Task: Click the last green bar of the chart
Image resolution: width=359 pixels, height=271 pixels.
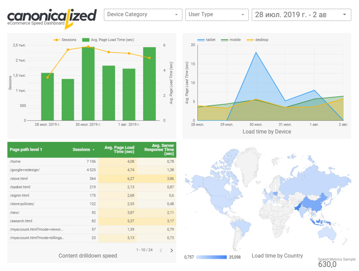Action: [149, 84]
